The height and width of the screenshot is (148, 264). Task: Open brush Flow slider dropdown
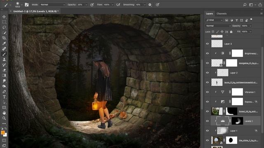click(x=113, y=5)
